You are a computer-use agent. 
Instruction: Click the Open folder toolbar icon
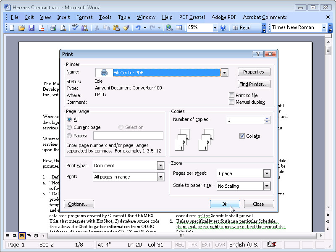(21, 28)
